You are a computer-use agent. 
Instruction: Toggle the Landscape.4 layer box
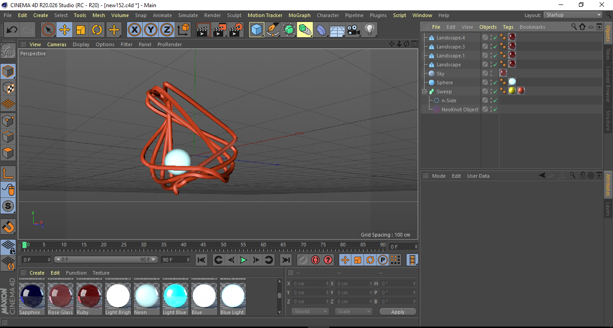(485, 38)
